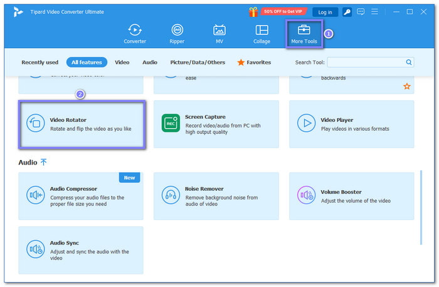The width and height of the screenshot is (439, 287).
Task: Open Video Player tool title
Action: point(337,120)
